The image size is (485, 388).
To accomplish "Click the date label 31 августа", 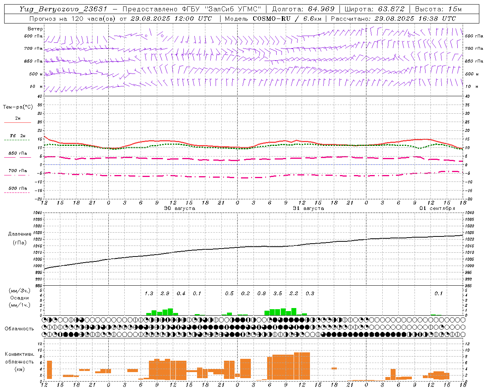I will 308,208.
